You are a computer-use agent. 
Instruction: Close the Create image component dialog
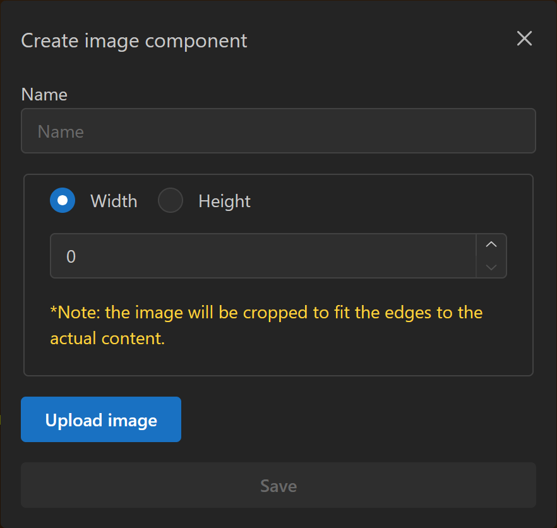point(524,39)
